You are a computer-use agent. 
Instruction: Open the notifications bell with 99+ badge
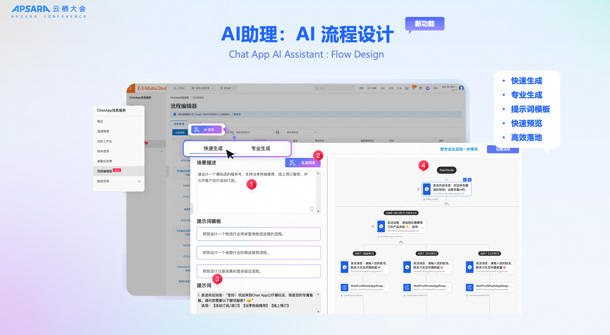coord(414,88)
